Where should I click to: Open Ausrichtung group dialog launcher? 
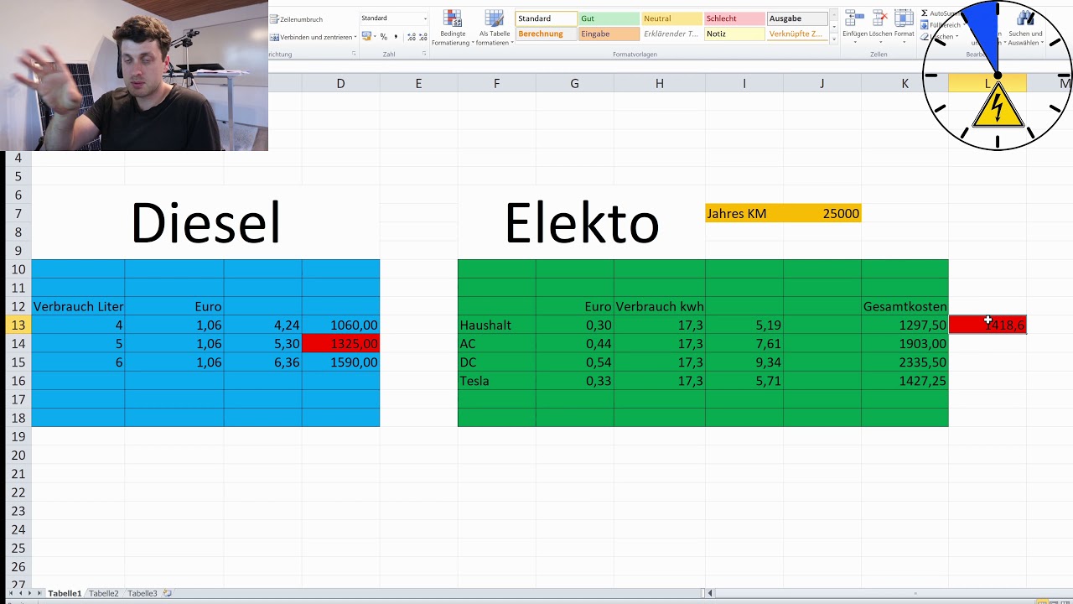click(354, 54)
